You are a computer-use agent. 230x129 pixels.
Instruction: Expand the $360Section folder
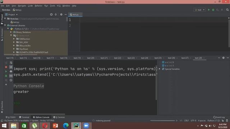click(14, 39)
